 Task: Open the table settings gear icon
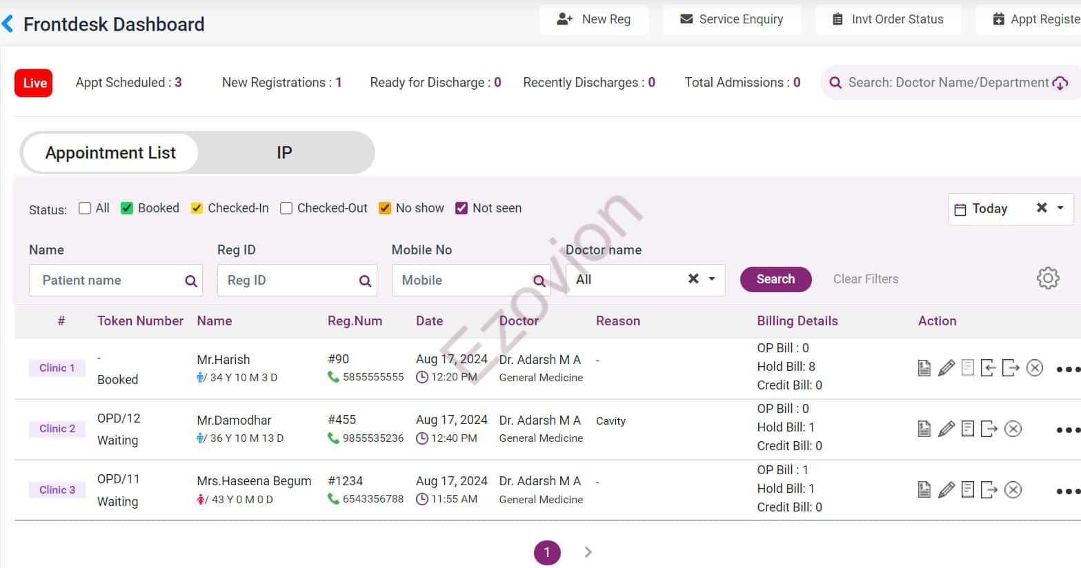(1047, 278)
